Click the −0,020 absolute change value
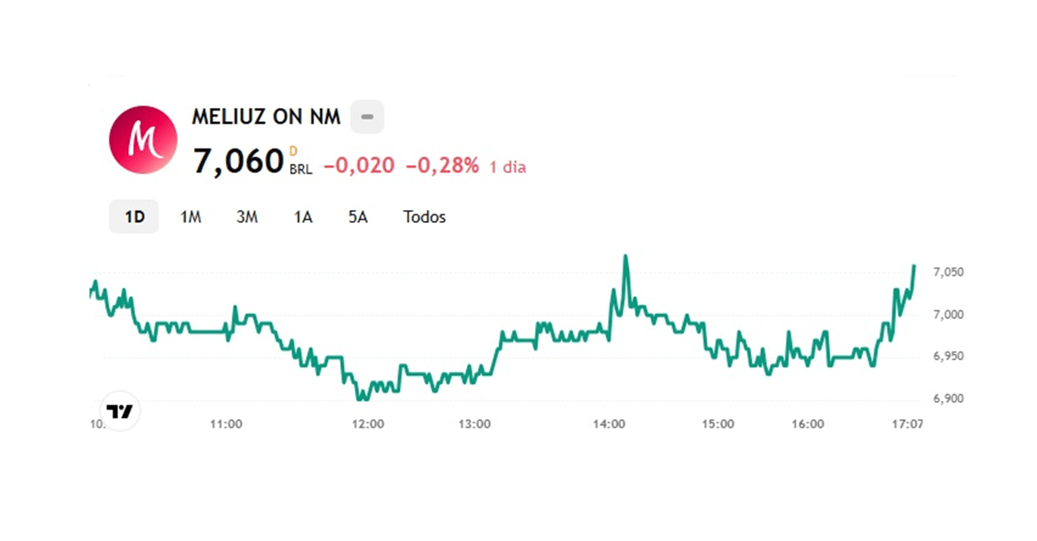This screenshot has width=1037, height=541. coord(359,166)
